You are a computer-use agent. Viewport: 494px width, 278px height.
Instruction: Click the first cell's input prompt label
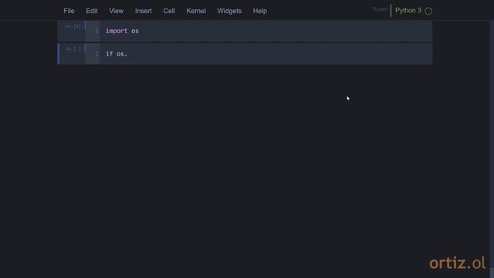(74, 26)
